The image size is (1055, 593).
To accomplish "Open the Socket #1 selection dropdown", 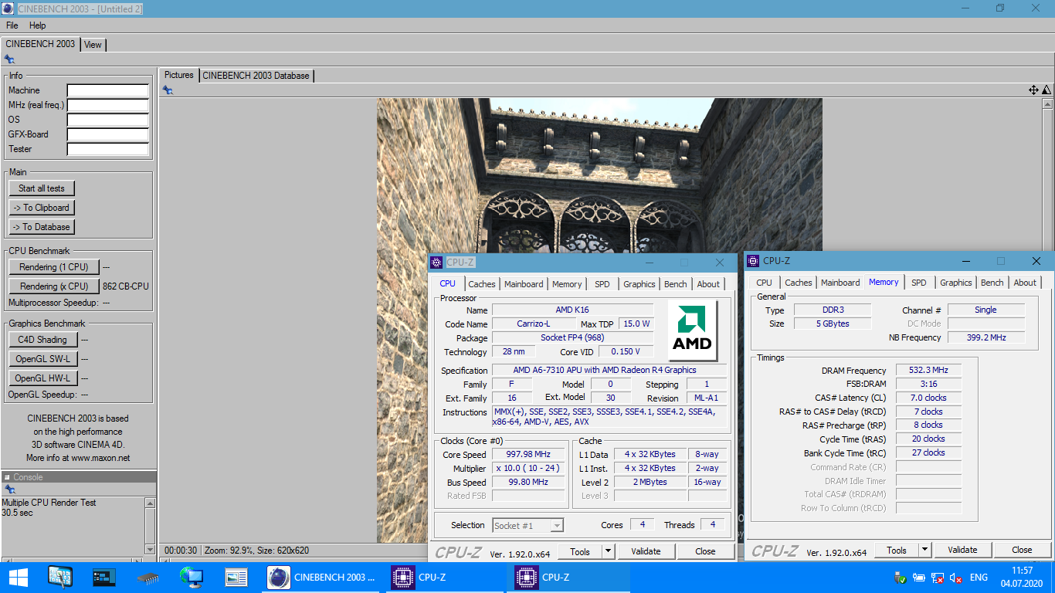I will pyautogui.click(x=528, y=526).
